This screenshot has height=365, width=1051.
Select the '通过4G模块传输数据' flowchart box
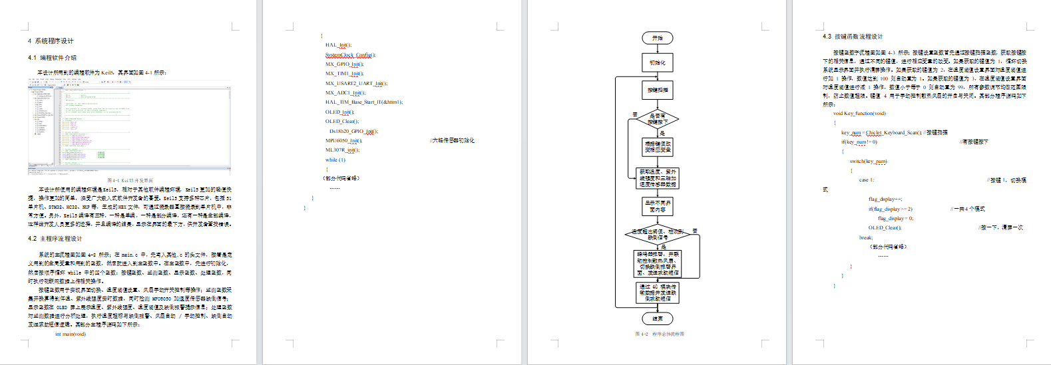658,293
